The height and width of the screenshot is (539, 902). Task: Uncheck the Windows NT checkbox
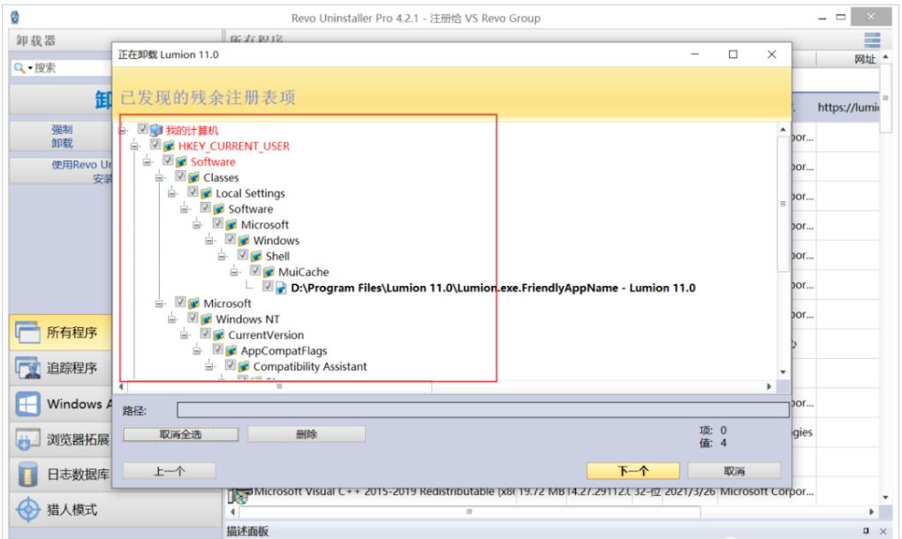[x=193, y=318]
